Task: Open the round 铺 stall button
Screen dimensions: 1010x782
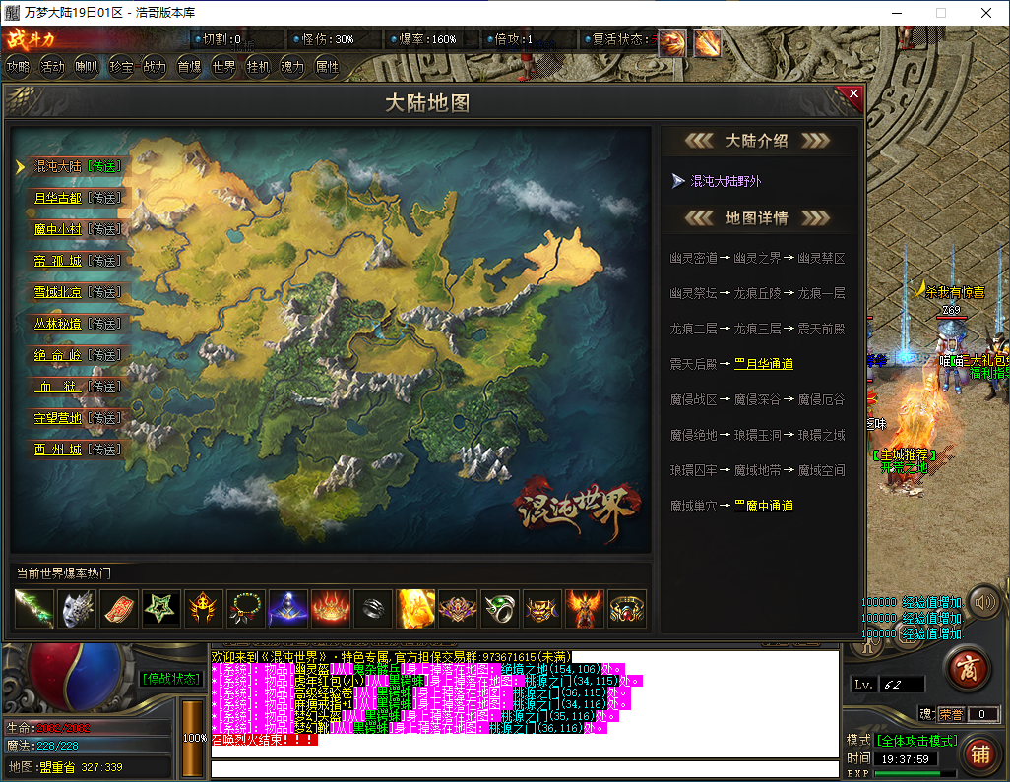Action: click(x=981, y=753)
